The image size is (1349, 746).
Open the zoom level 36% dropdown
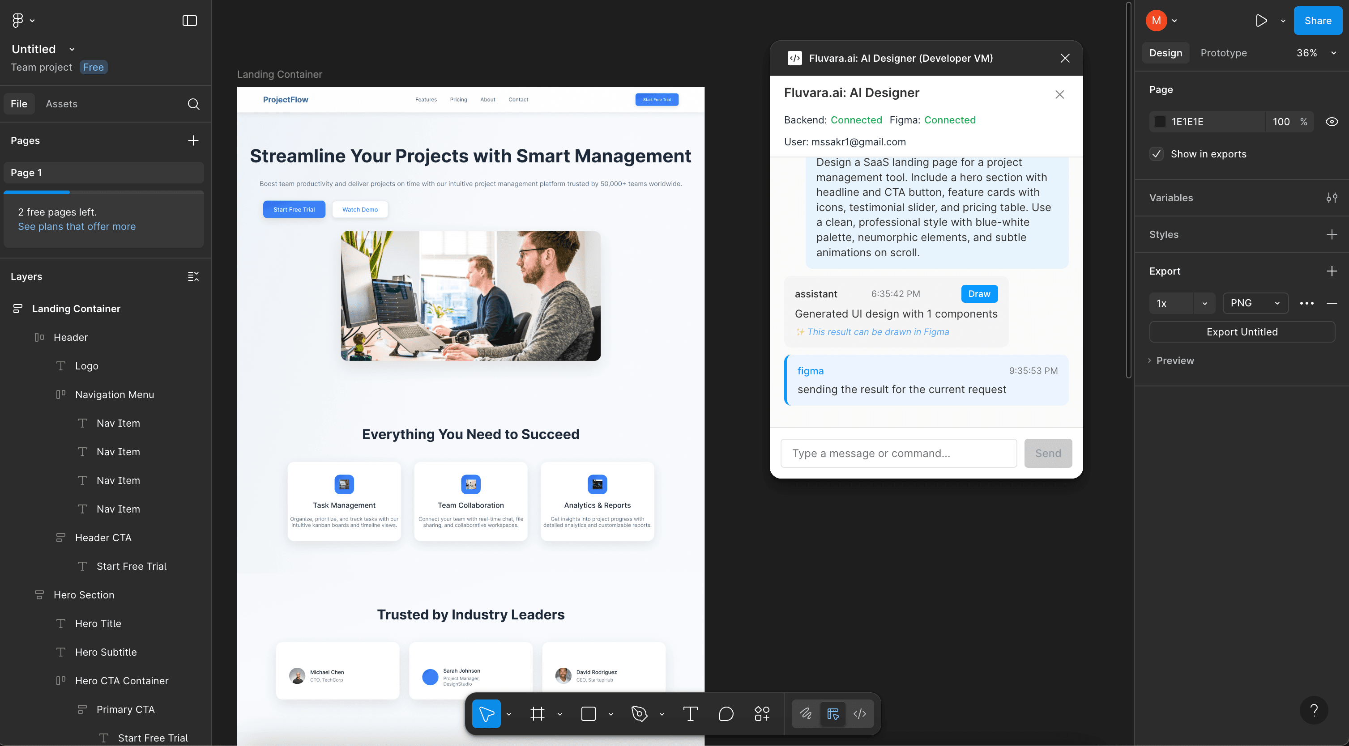coord(1315,53)
